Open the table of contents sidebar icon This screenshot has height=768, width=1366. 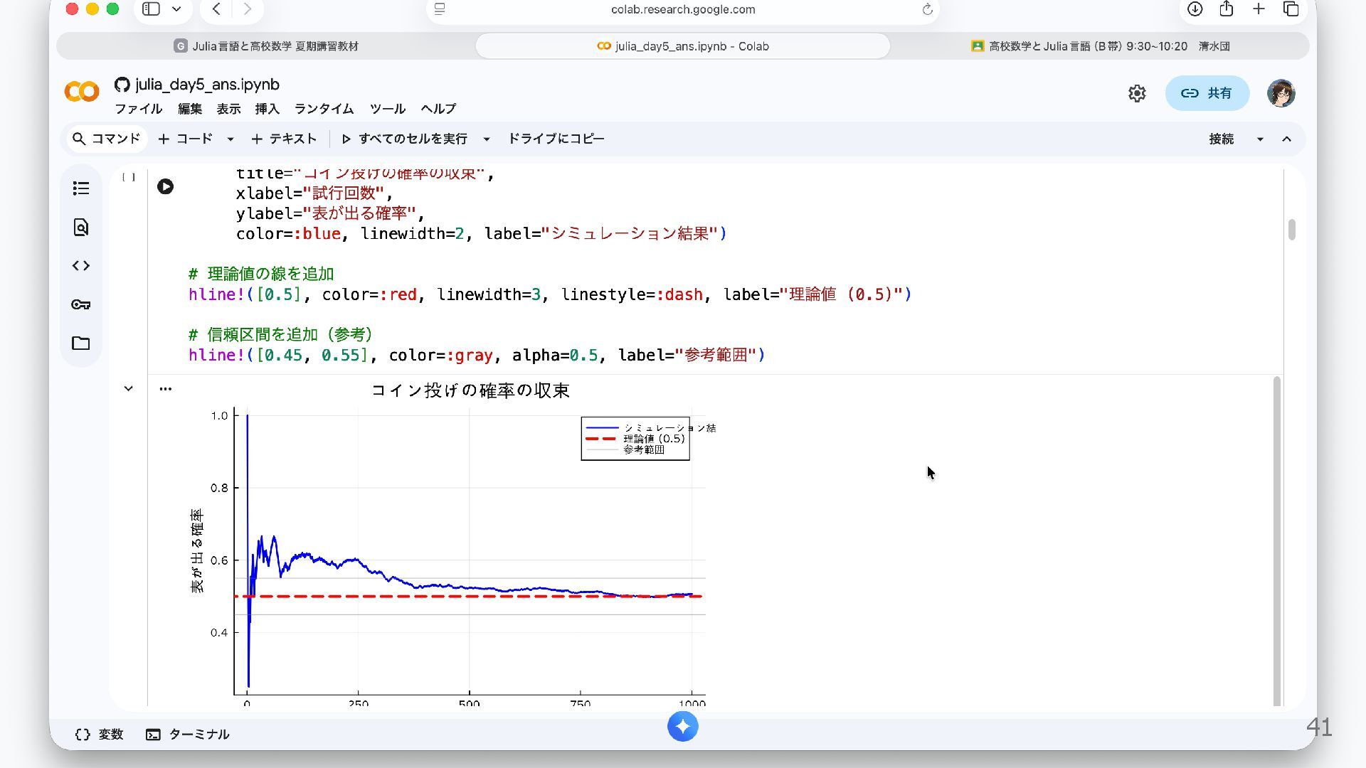[x=81, y=188]
